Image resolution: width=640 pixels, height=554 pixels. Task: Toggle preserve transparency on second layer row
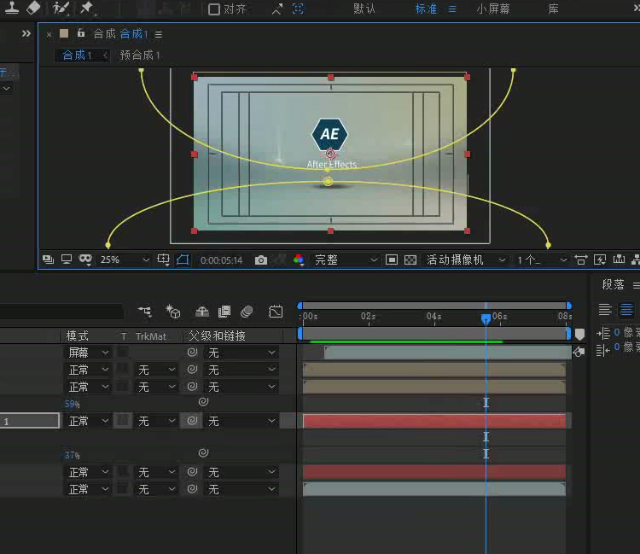pos(122,369)
